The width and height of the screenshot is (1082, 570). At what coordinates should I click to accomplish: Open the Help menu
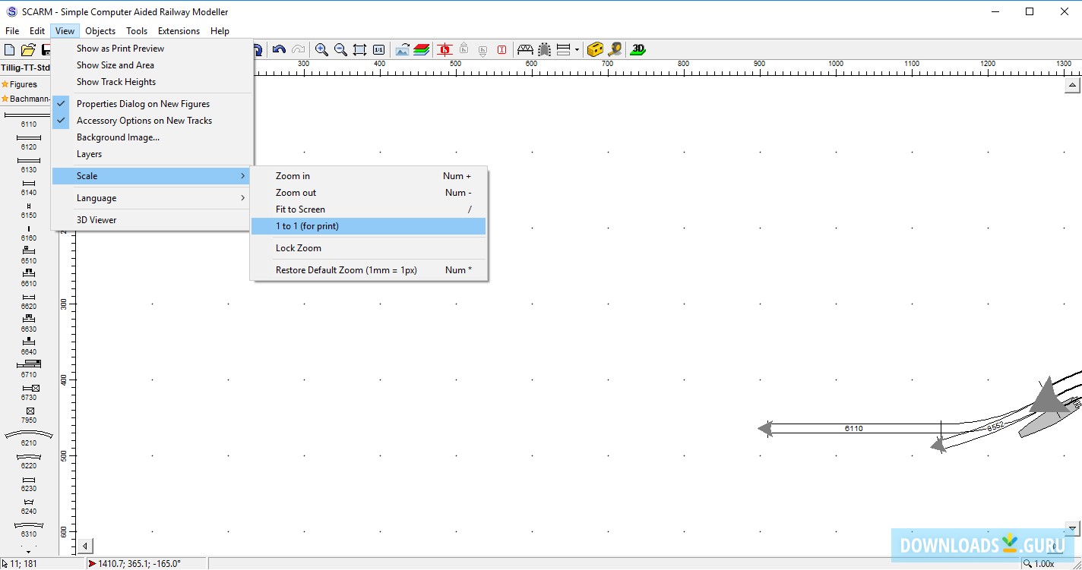click(x=220, y=31)
